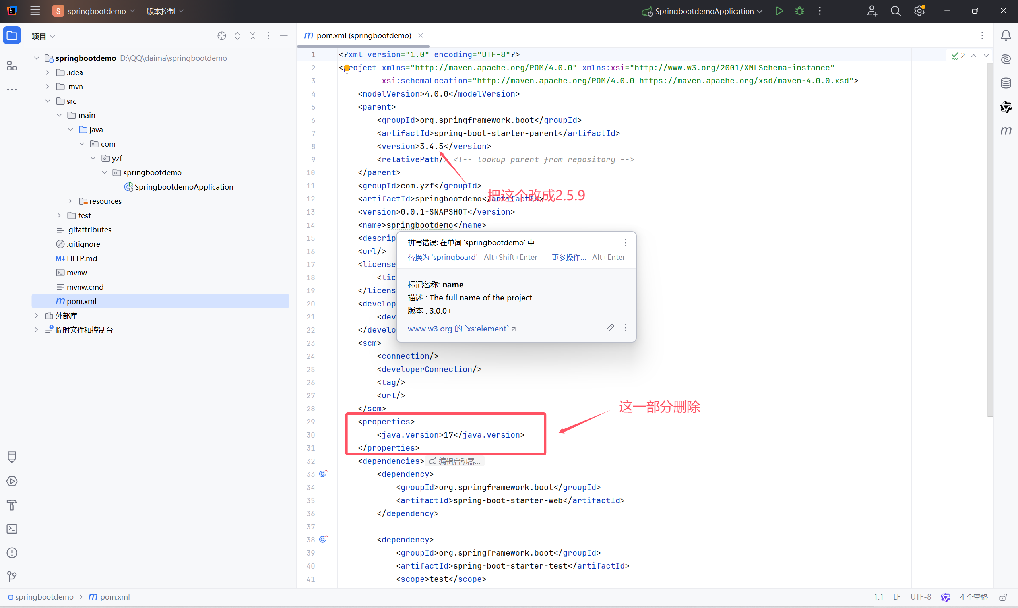This screenshot has width=1018, height=608.
Task: Open the Structure tool window
Action: click(x=12, y=66)
